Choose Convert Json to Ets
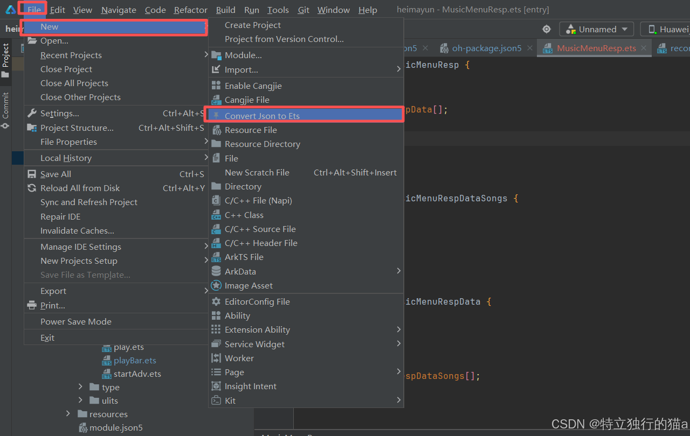690x436 pixels. click(x=306, y=116)
